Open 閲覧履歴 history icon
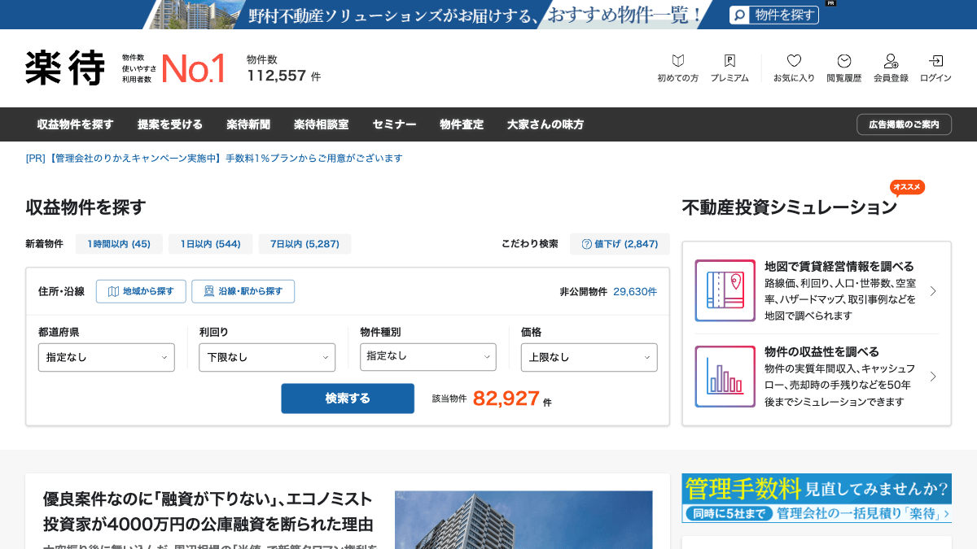Image resolution: width=977 pixels, height=549 pixels. coord(844,61)
